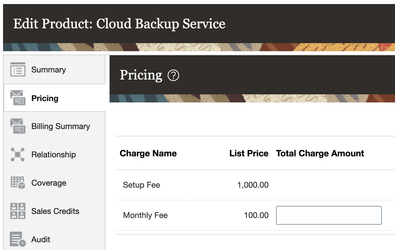
Task: Click the Total Charge Amount column header
Action: coord(320,153)
